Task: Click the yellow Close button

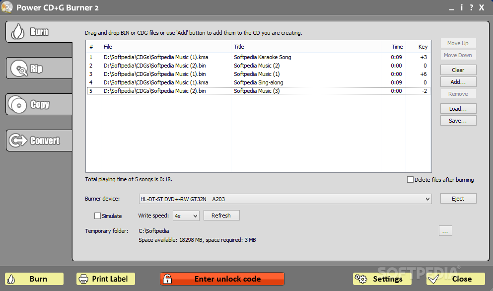Action: 456,279
